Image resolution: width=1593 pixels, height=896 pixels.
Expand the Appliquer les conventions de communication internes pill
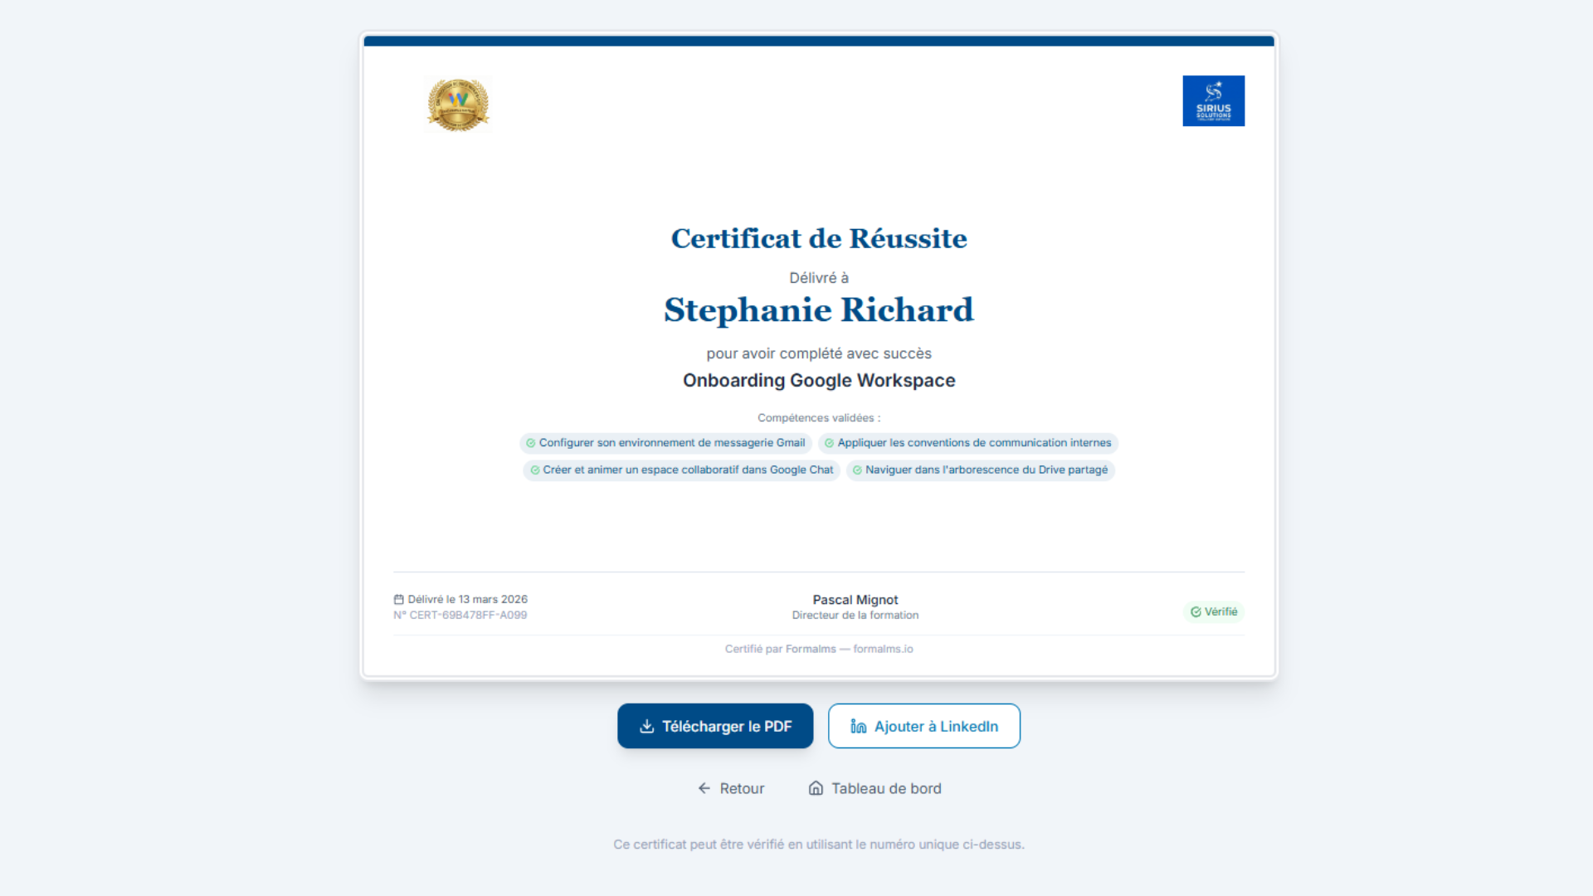pyautogui.click(x=968, y=443)
